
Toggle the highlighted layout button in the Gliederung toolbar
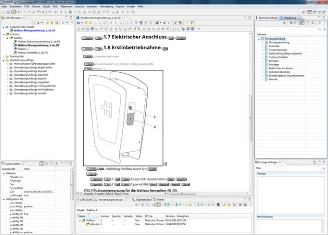pos(302,23)
